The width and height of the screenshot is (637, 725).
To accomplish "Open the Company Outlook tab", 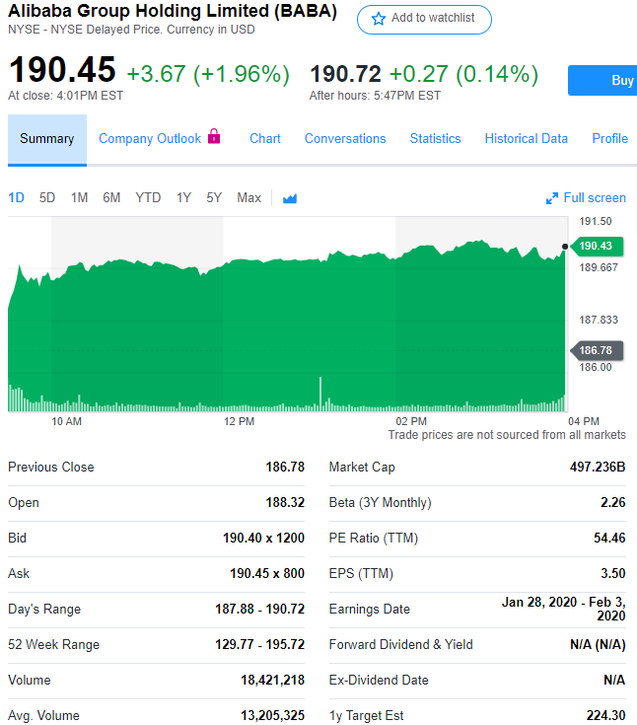I will pyautogui.click(x=150, y=139).
